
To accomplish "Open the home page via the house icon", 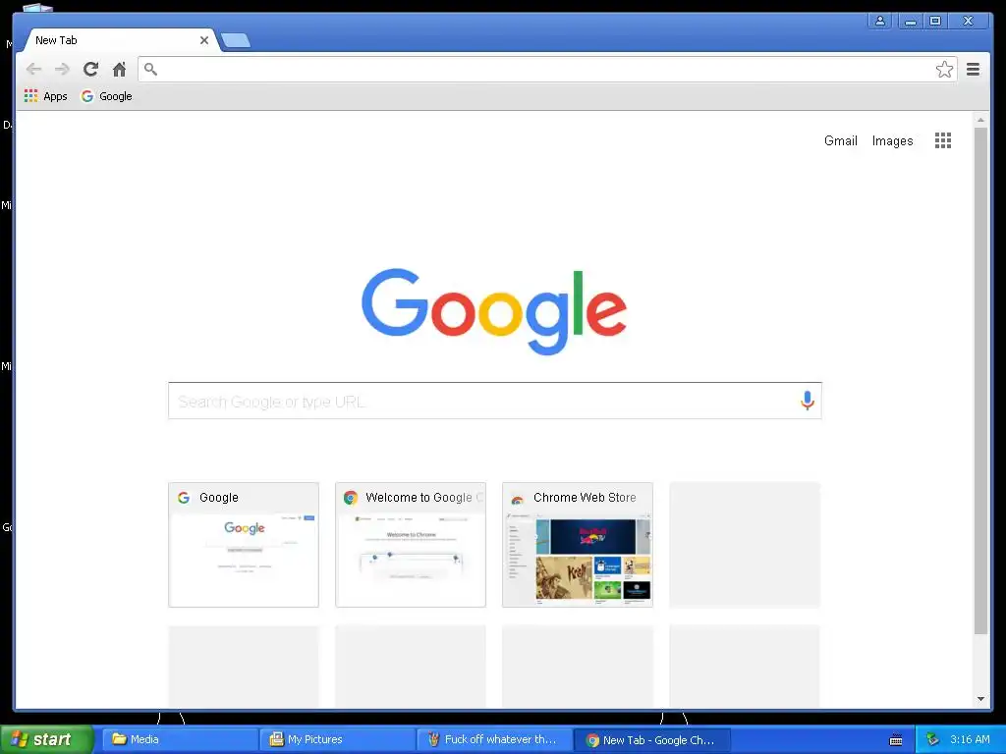I will click(119, 70).
